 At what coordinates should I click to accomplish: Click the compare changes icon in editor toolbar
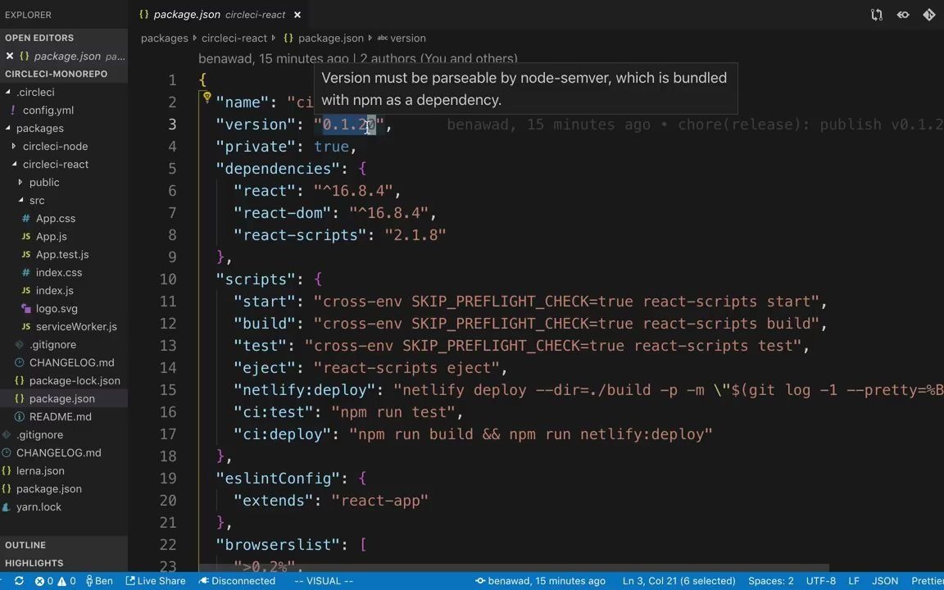[877, 15]
